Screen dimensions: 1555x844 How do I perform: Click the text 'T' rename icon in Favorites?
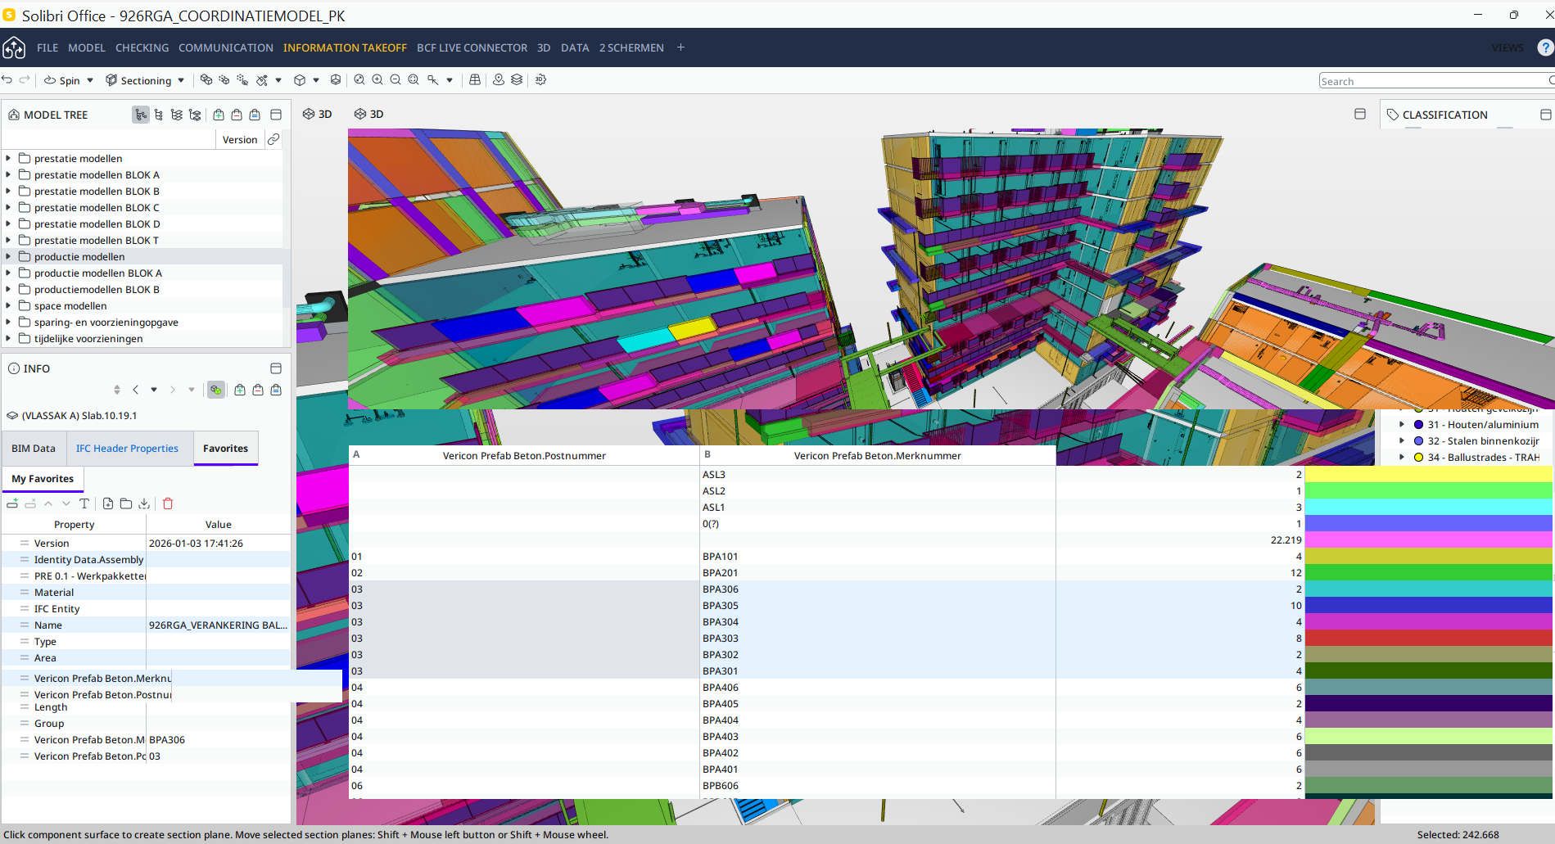coord(84,504)
